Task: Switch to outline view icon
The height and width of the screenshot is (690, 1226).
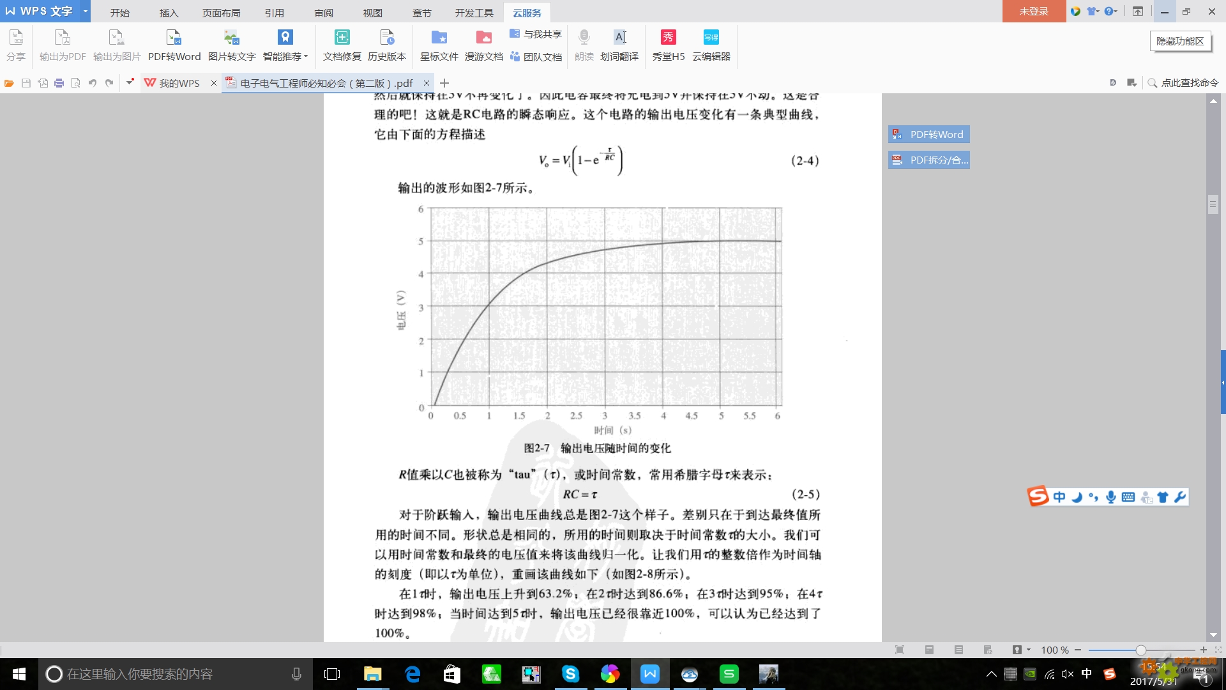Action: 958,650
